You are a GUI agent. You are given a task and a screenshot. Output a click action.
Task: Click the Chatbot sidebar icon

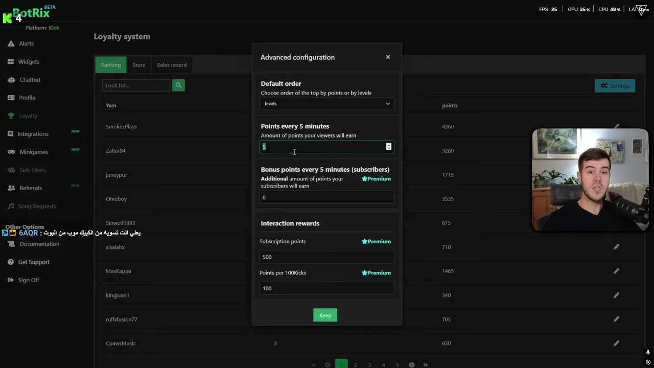click(x=11, y=80)
